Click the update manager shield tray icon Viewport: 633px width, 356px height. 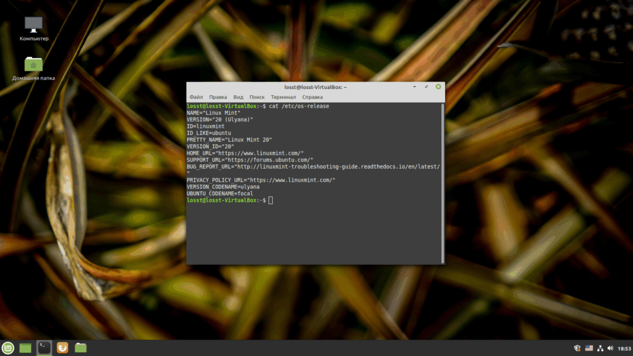[x=577, y=348]
